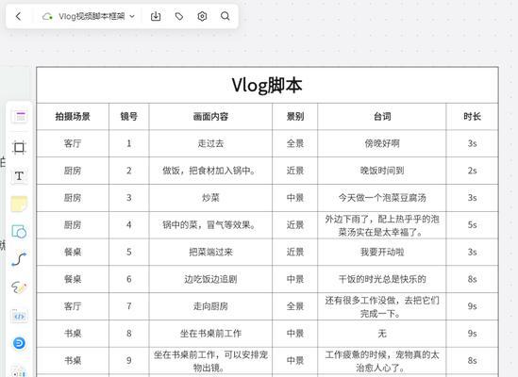The image size is (518, 377).
Task: Select the code embed tool
Action: click(x=19, y=316)
